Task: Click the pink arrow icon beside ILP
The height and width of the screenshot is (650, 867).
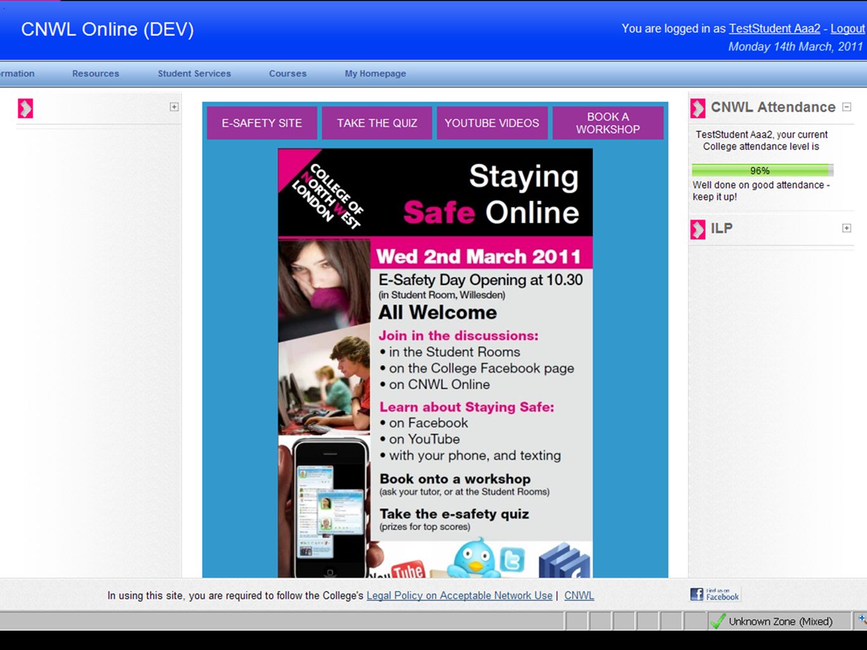Action: pyautogui.click(x=697, y=229)
